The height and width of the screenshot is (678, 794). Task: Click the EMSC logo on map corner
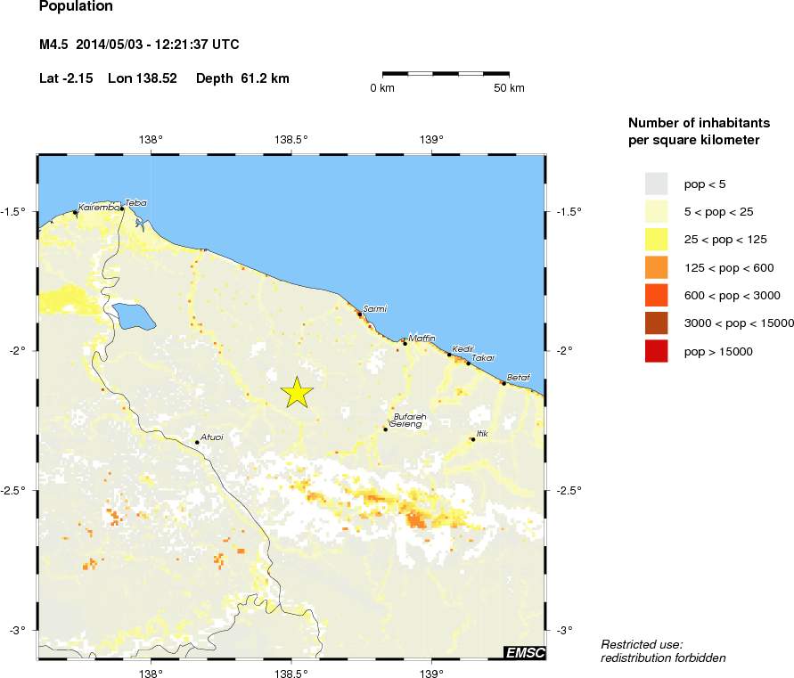524,653
